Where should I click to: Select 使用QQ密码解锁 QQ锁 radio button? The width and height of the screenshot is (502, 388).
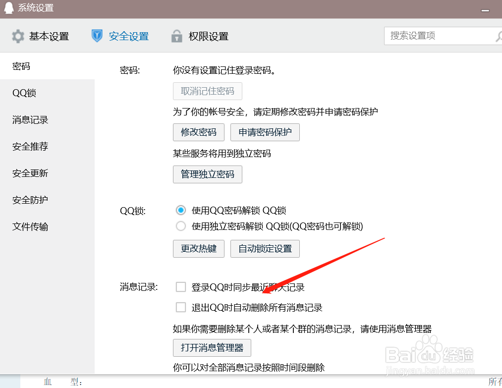coord(181,210)
